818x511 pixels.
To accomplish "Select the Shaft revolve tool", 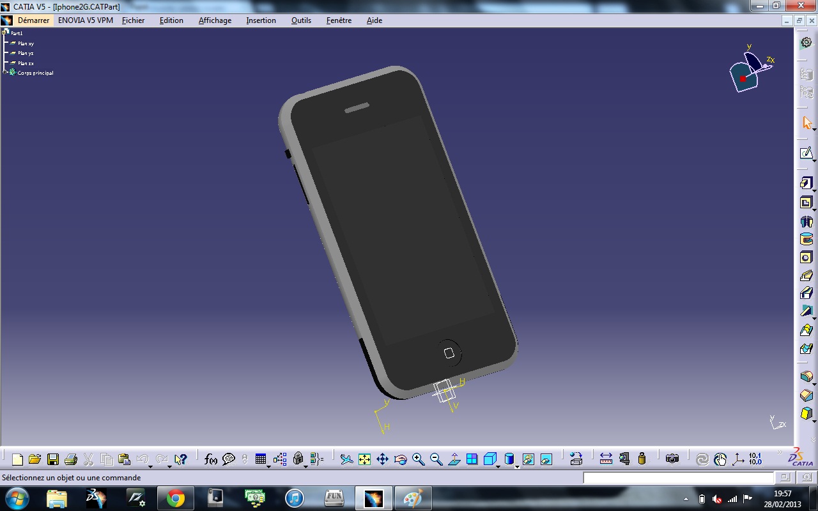I will pyautogui.click(x=806, y=222).
